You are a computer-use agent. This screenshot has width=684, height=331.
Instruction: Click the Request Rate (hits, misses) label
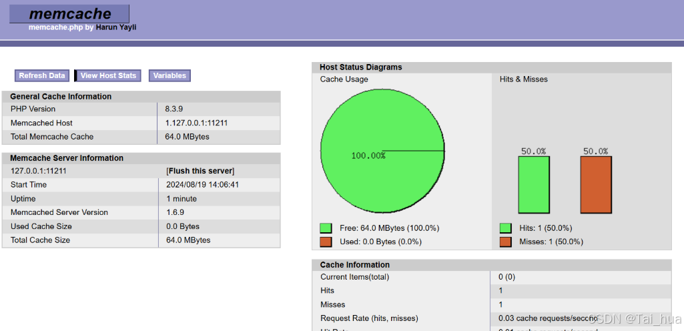click(369, 318)
